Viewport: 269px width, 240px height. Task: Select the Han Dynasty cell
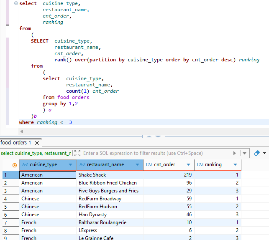click(x=110, y=215)
